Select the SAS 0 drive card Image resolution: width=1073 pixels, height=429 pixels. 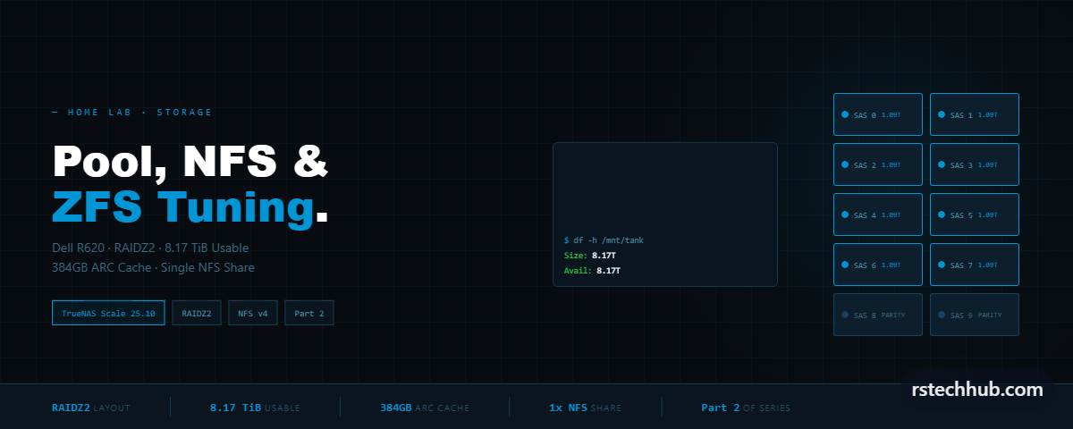click(878, 114)
